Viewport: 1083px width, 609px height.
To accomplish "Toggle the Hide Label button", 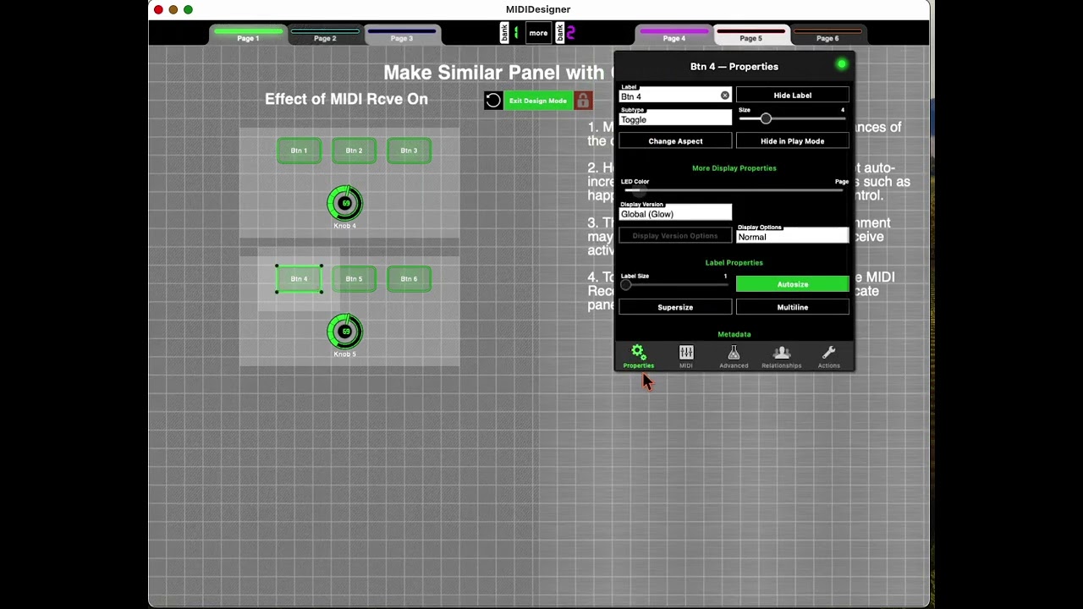I will (793, 96).
